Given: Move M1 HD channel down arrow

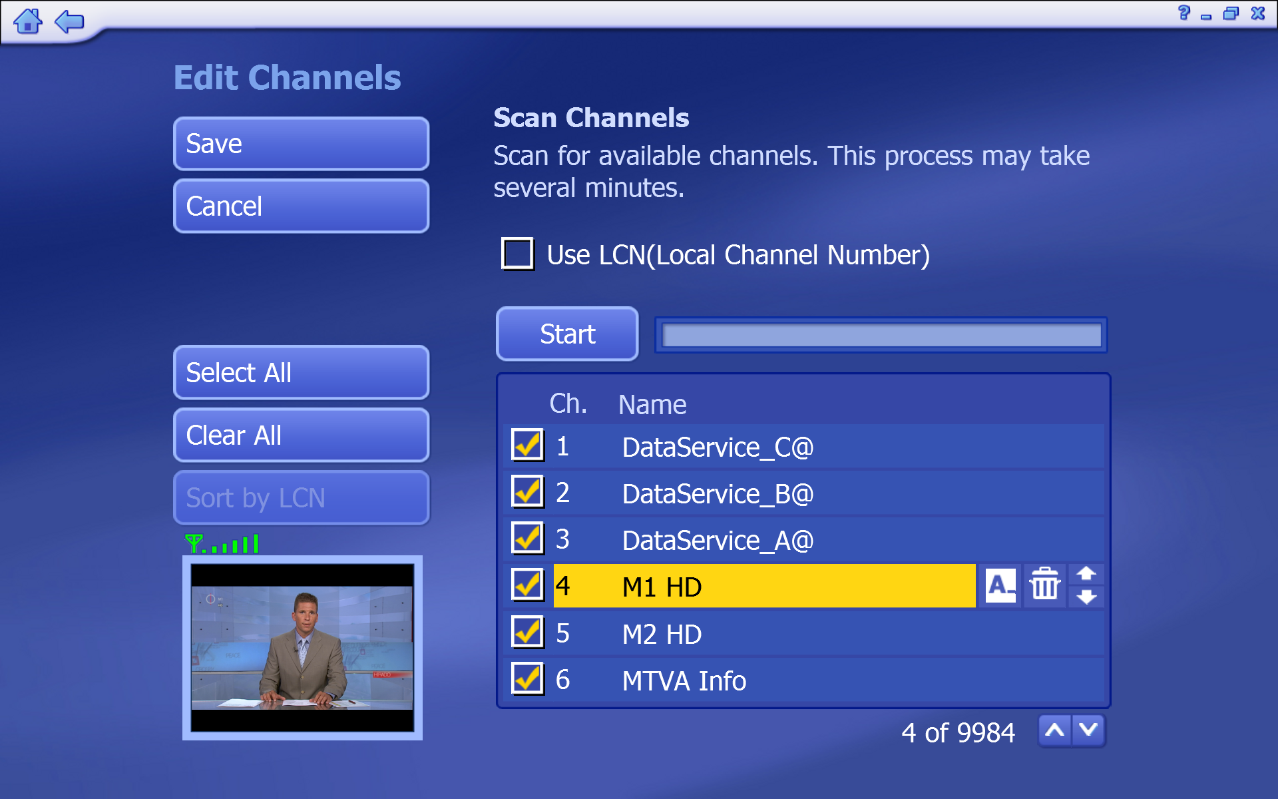Looking at the screenshot, I should click(x=1086, y=597).
